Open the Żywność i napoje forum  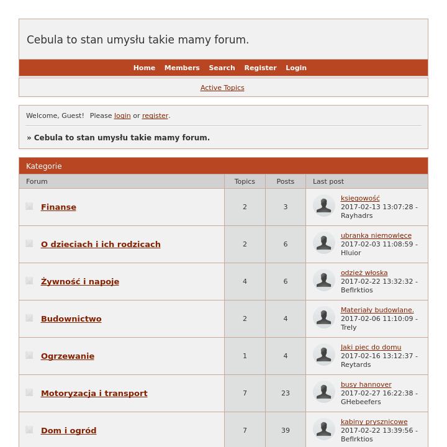[80, 281]
